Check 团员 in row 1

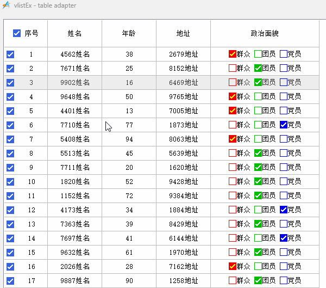pyautogui.click(x=258, y=54)
